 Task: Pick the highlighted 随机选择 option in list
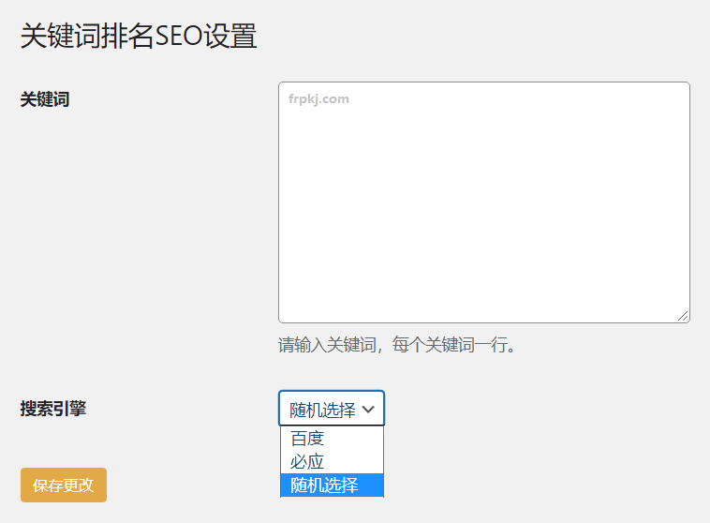point(332,486)
